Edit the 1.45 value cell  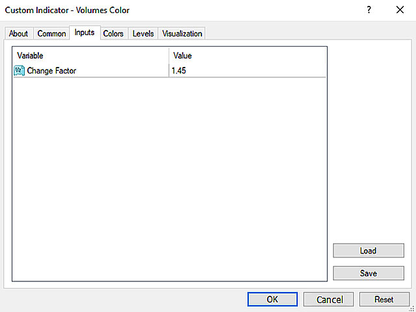(x=247, y=71)
